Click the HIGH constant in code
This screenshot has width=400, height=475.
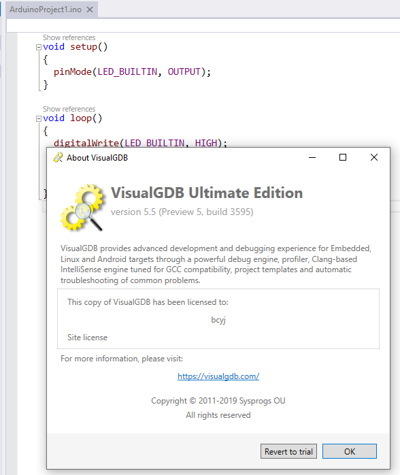click(206, 143)
